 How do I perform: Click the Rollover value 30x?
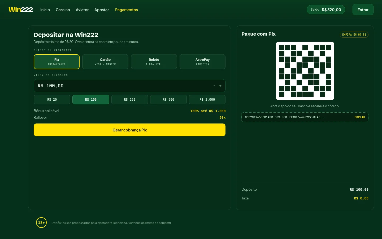223,118
